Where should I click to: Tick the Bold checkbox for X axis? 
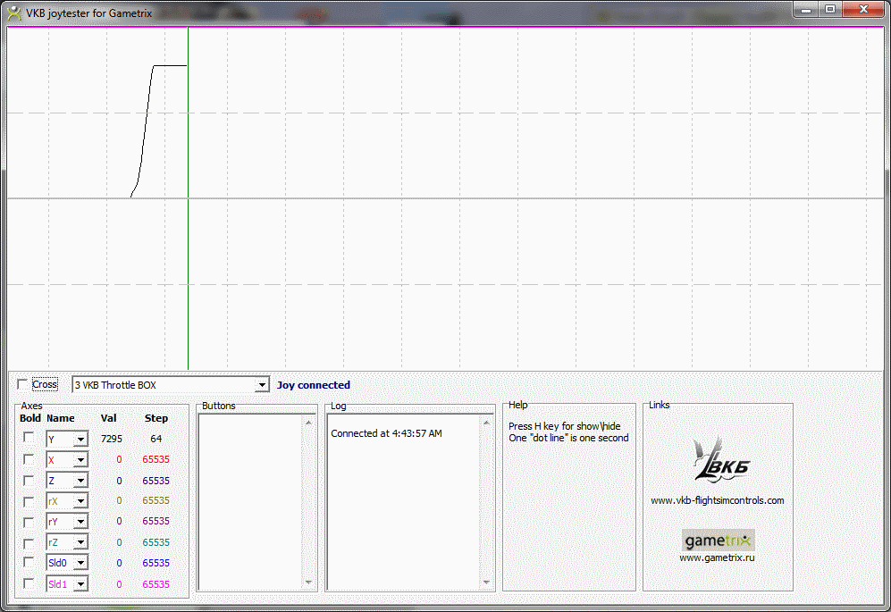click(x=28, y=459)
